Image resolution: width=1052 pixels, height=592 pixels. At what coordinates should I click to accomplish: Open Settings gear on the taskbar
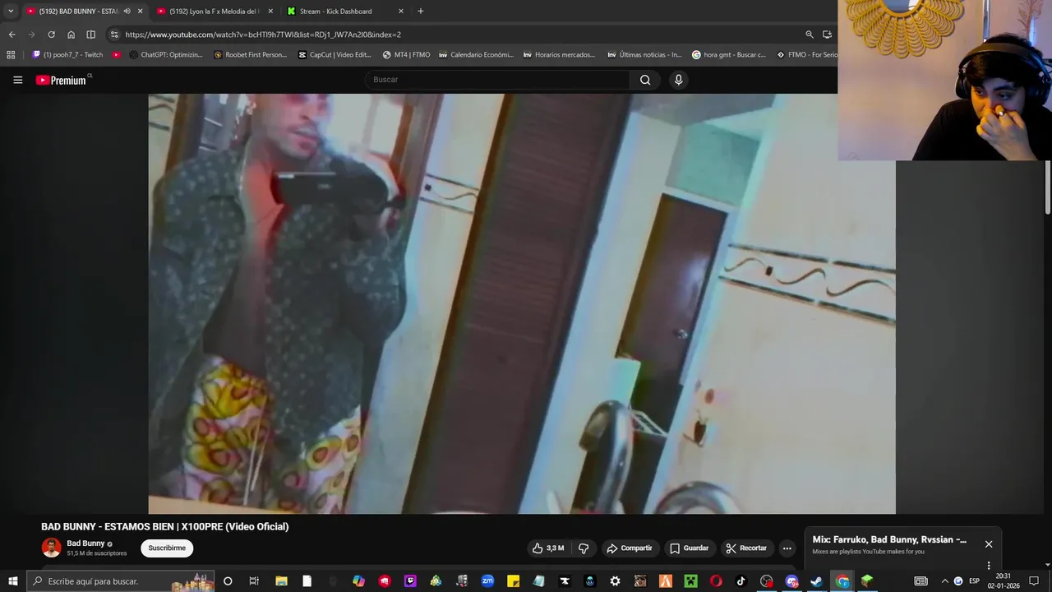point(615,581)
